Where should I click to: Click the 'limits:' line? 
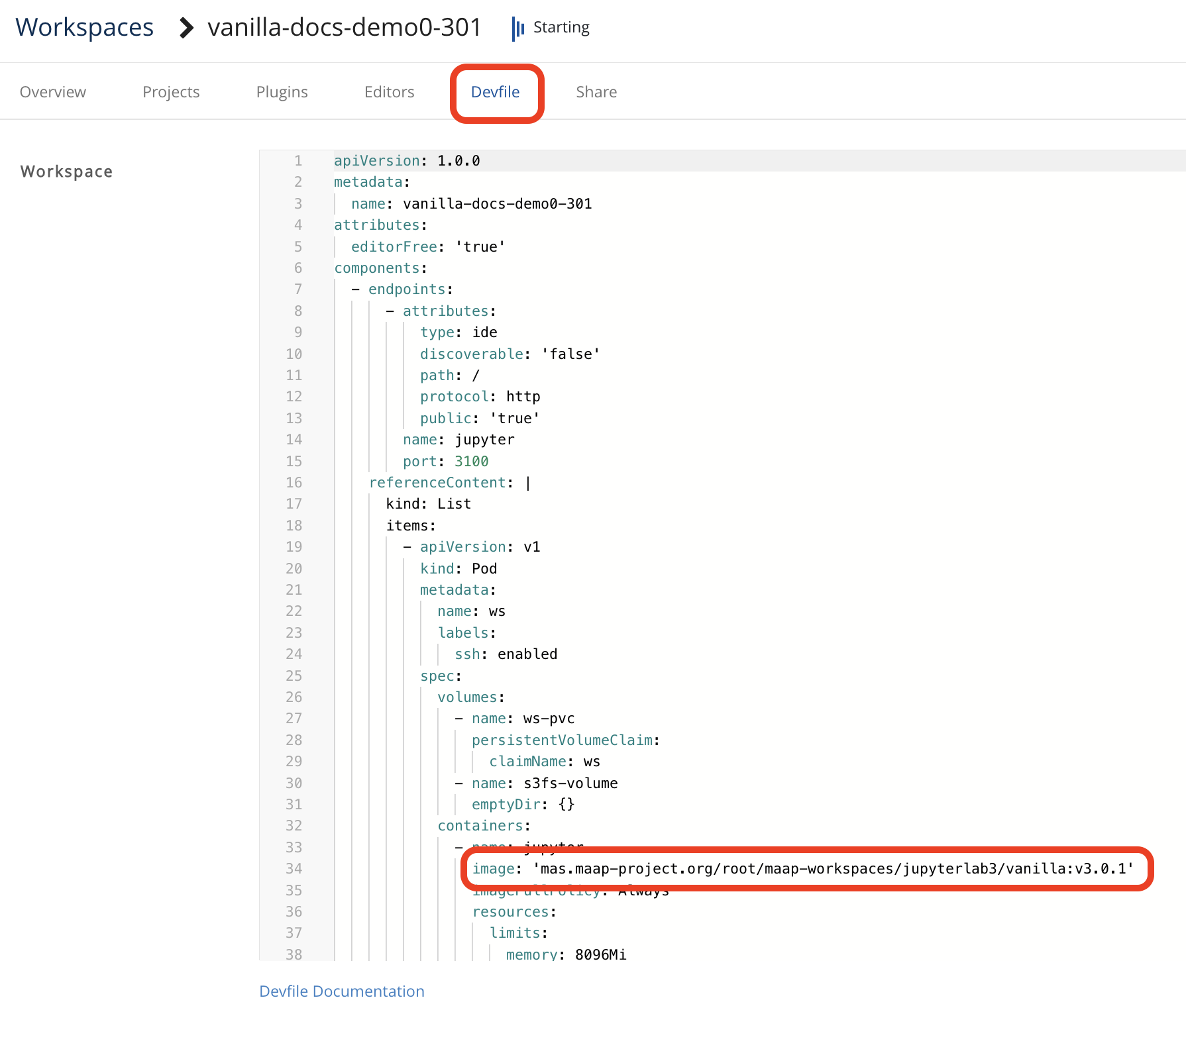pos(519,933)
